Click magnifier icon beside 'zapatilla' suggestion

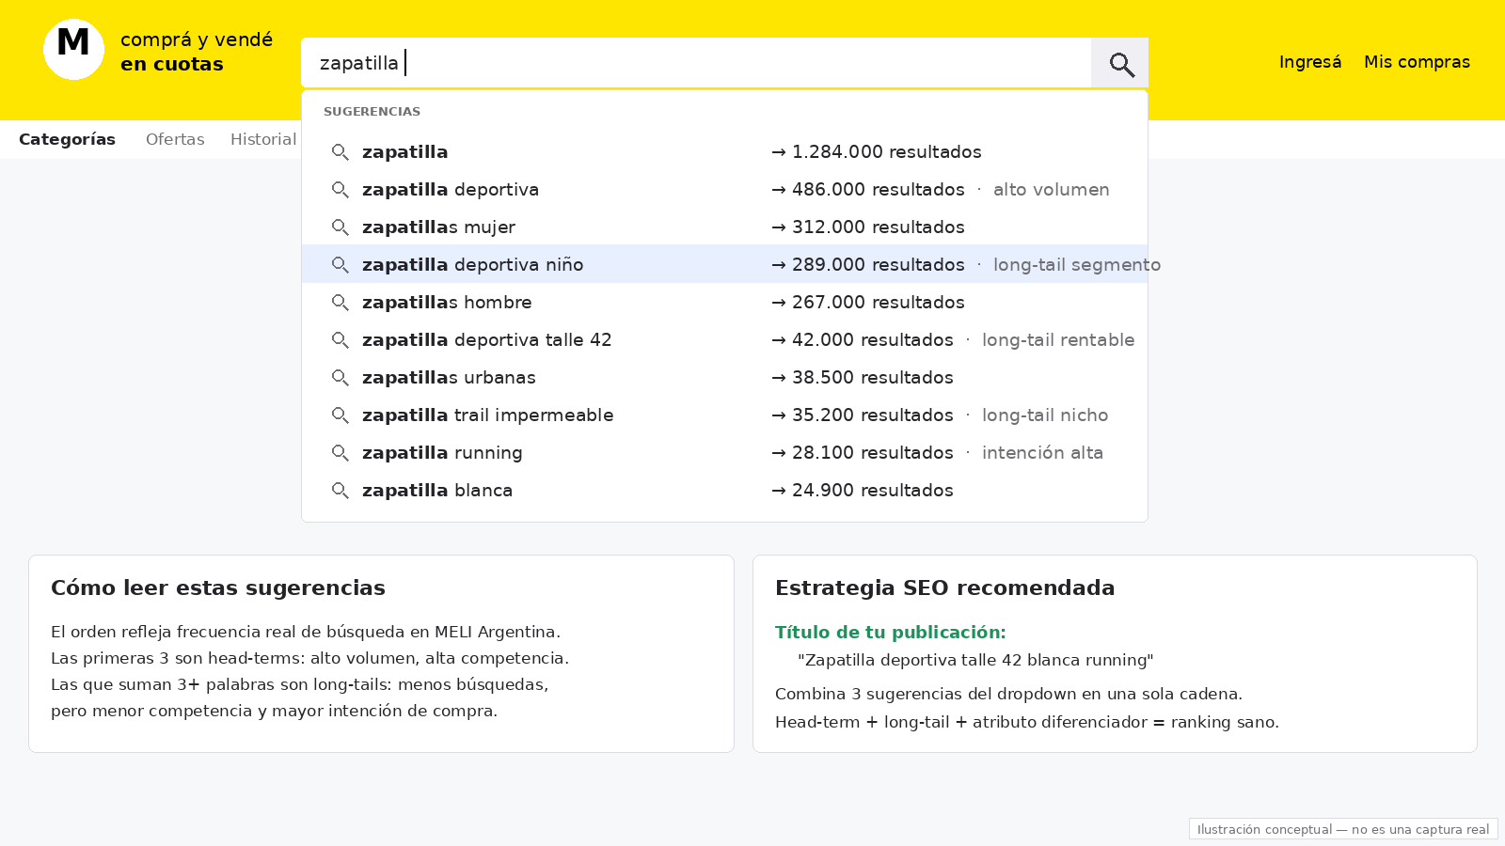click(x=341, y=152)
